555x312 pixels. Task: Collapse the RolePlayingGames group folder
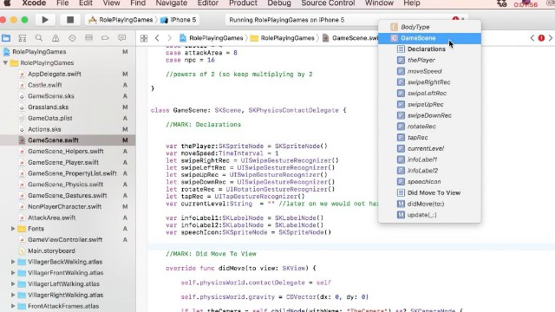[x=5, y=62]
